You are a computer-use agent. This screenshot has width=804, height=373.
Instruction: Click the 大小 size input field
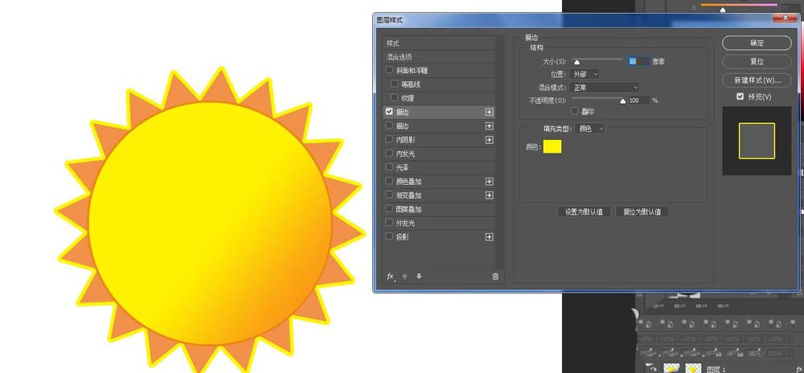(638, 61)
